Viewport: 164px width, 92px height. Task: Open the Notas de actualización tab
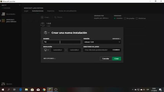pyautogui.click(x=67, y=11)
